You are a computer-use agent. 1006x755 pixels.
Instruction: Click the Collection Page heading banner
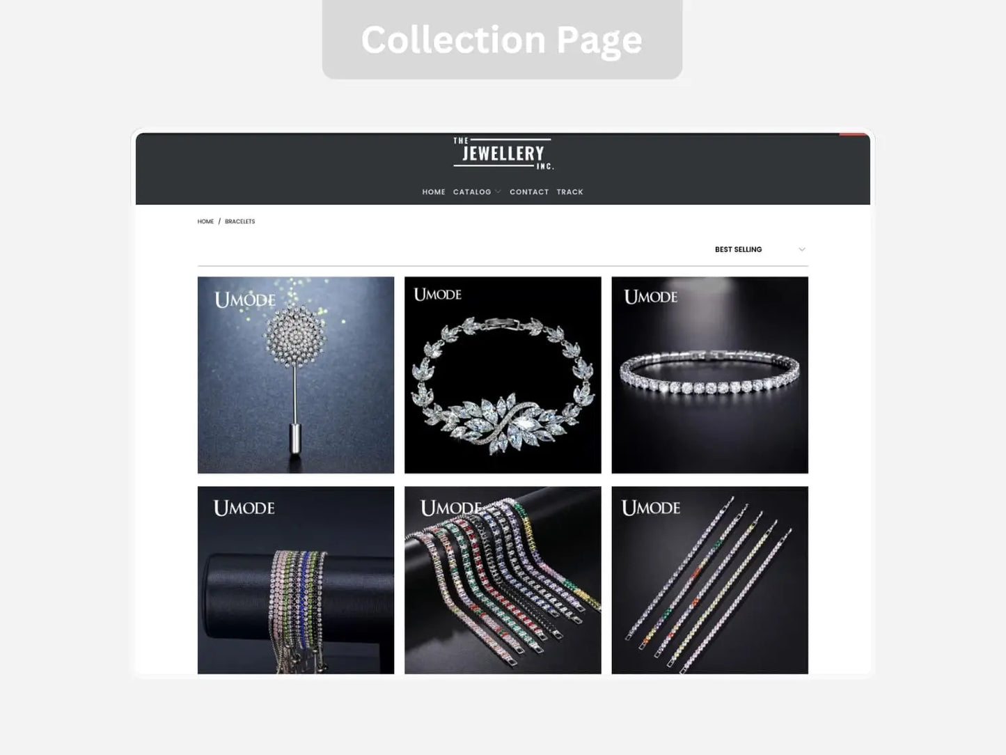[502, 39]
